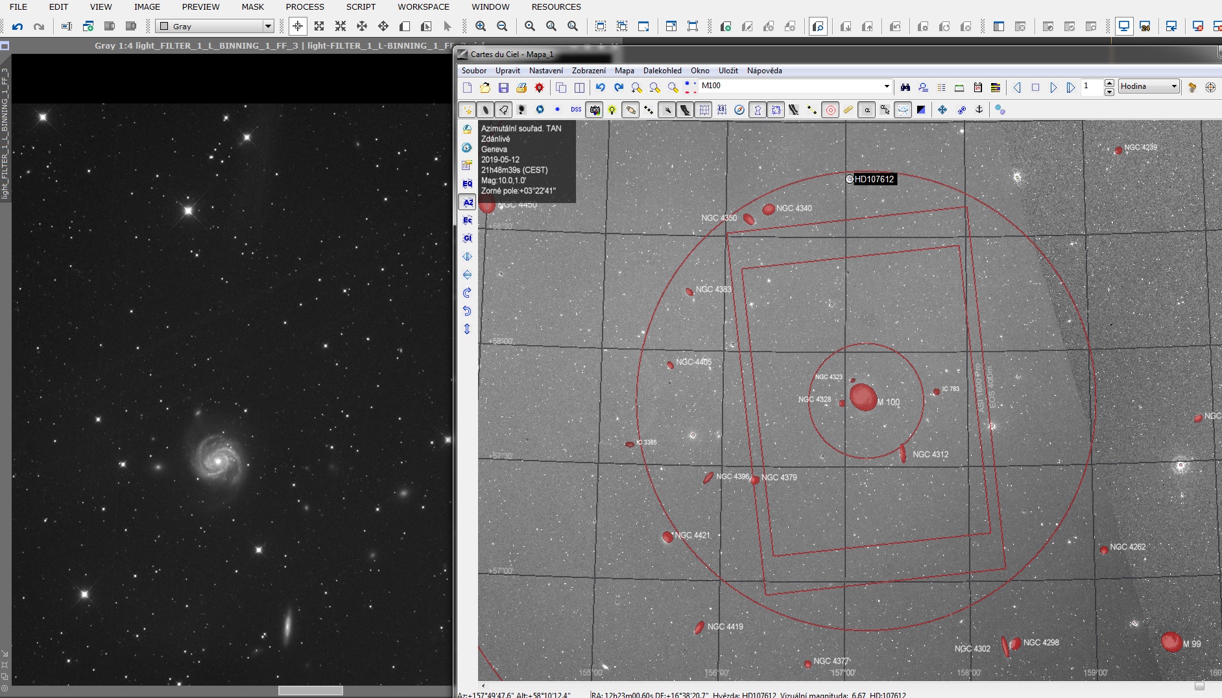Open Nápověda menu in Cartes du Ciel
Screen dimensions: 1222x698
[764, 71]
